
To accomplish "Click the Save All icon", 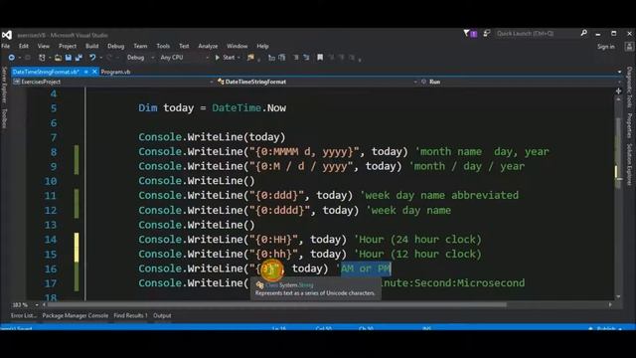I will click(79, 58).
